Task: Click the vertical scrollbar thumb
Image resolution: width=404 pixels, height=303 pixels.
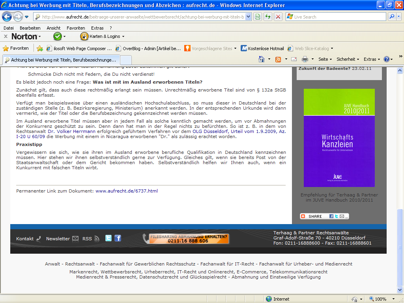Action: point(400,247)
